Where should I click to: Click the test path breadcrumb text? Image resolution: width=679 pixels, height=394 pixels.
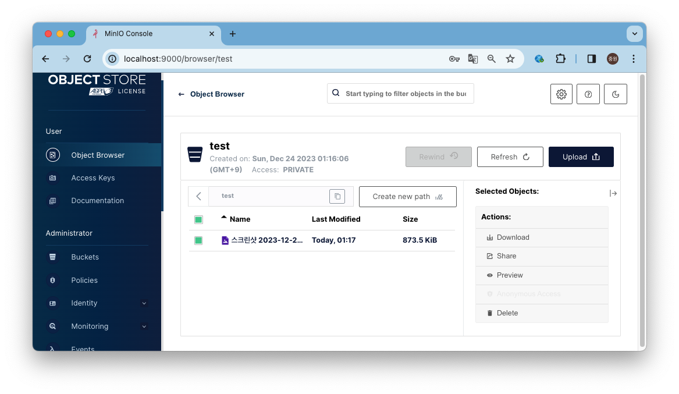(x=227, y=196)
